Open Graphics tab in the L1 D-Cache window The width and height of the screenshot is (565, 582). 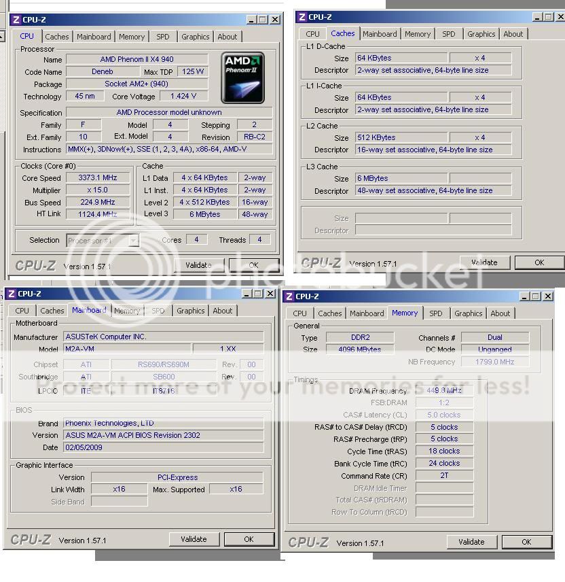tap(481, 34)
